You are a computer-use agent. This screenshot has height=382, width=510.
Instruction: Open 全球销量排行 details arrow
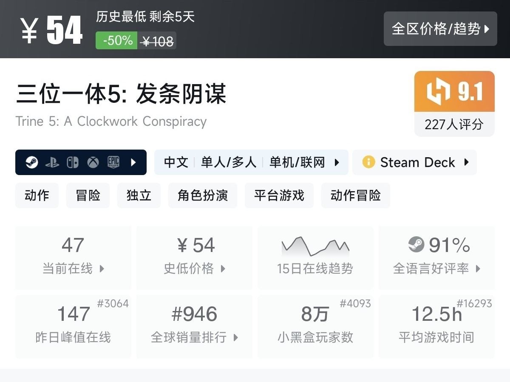click(236, 338)
